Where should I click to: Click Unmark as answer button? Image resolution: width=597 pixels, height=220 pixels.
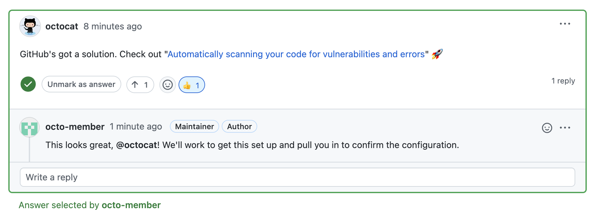click(81, 84)
